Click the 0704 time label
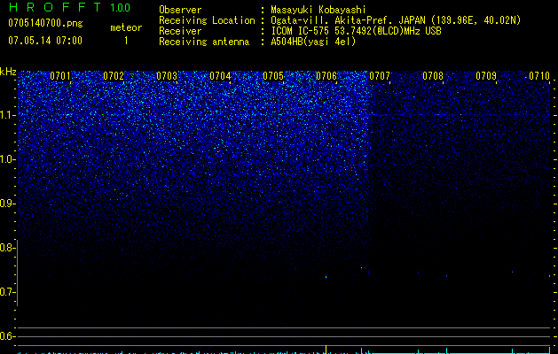This screenshot has height=354, width=558. pos(220,76)
